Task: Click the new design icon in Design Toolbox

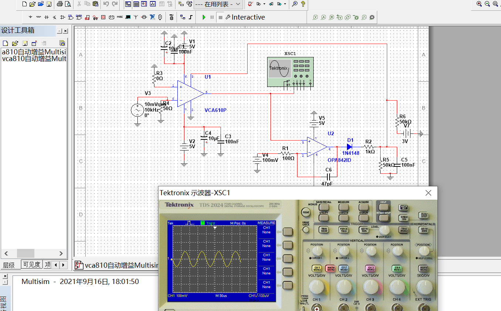Action: coord(5,43)
